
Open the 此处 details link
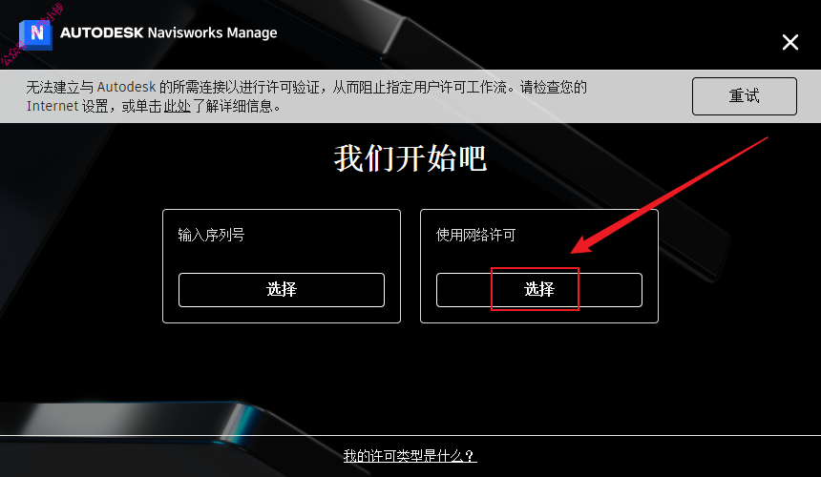point(177,106)
